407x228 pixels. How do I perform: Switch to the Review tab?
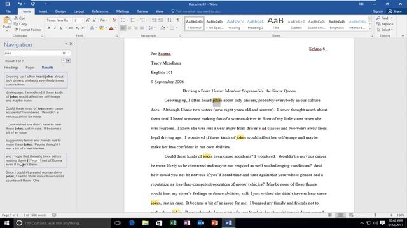coord(142,11)
